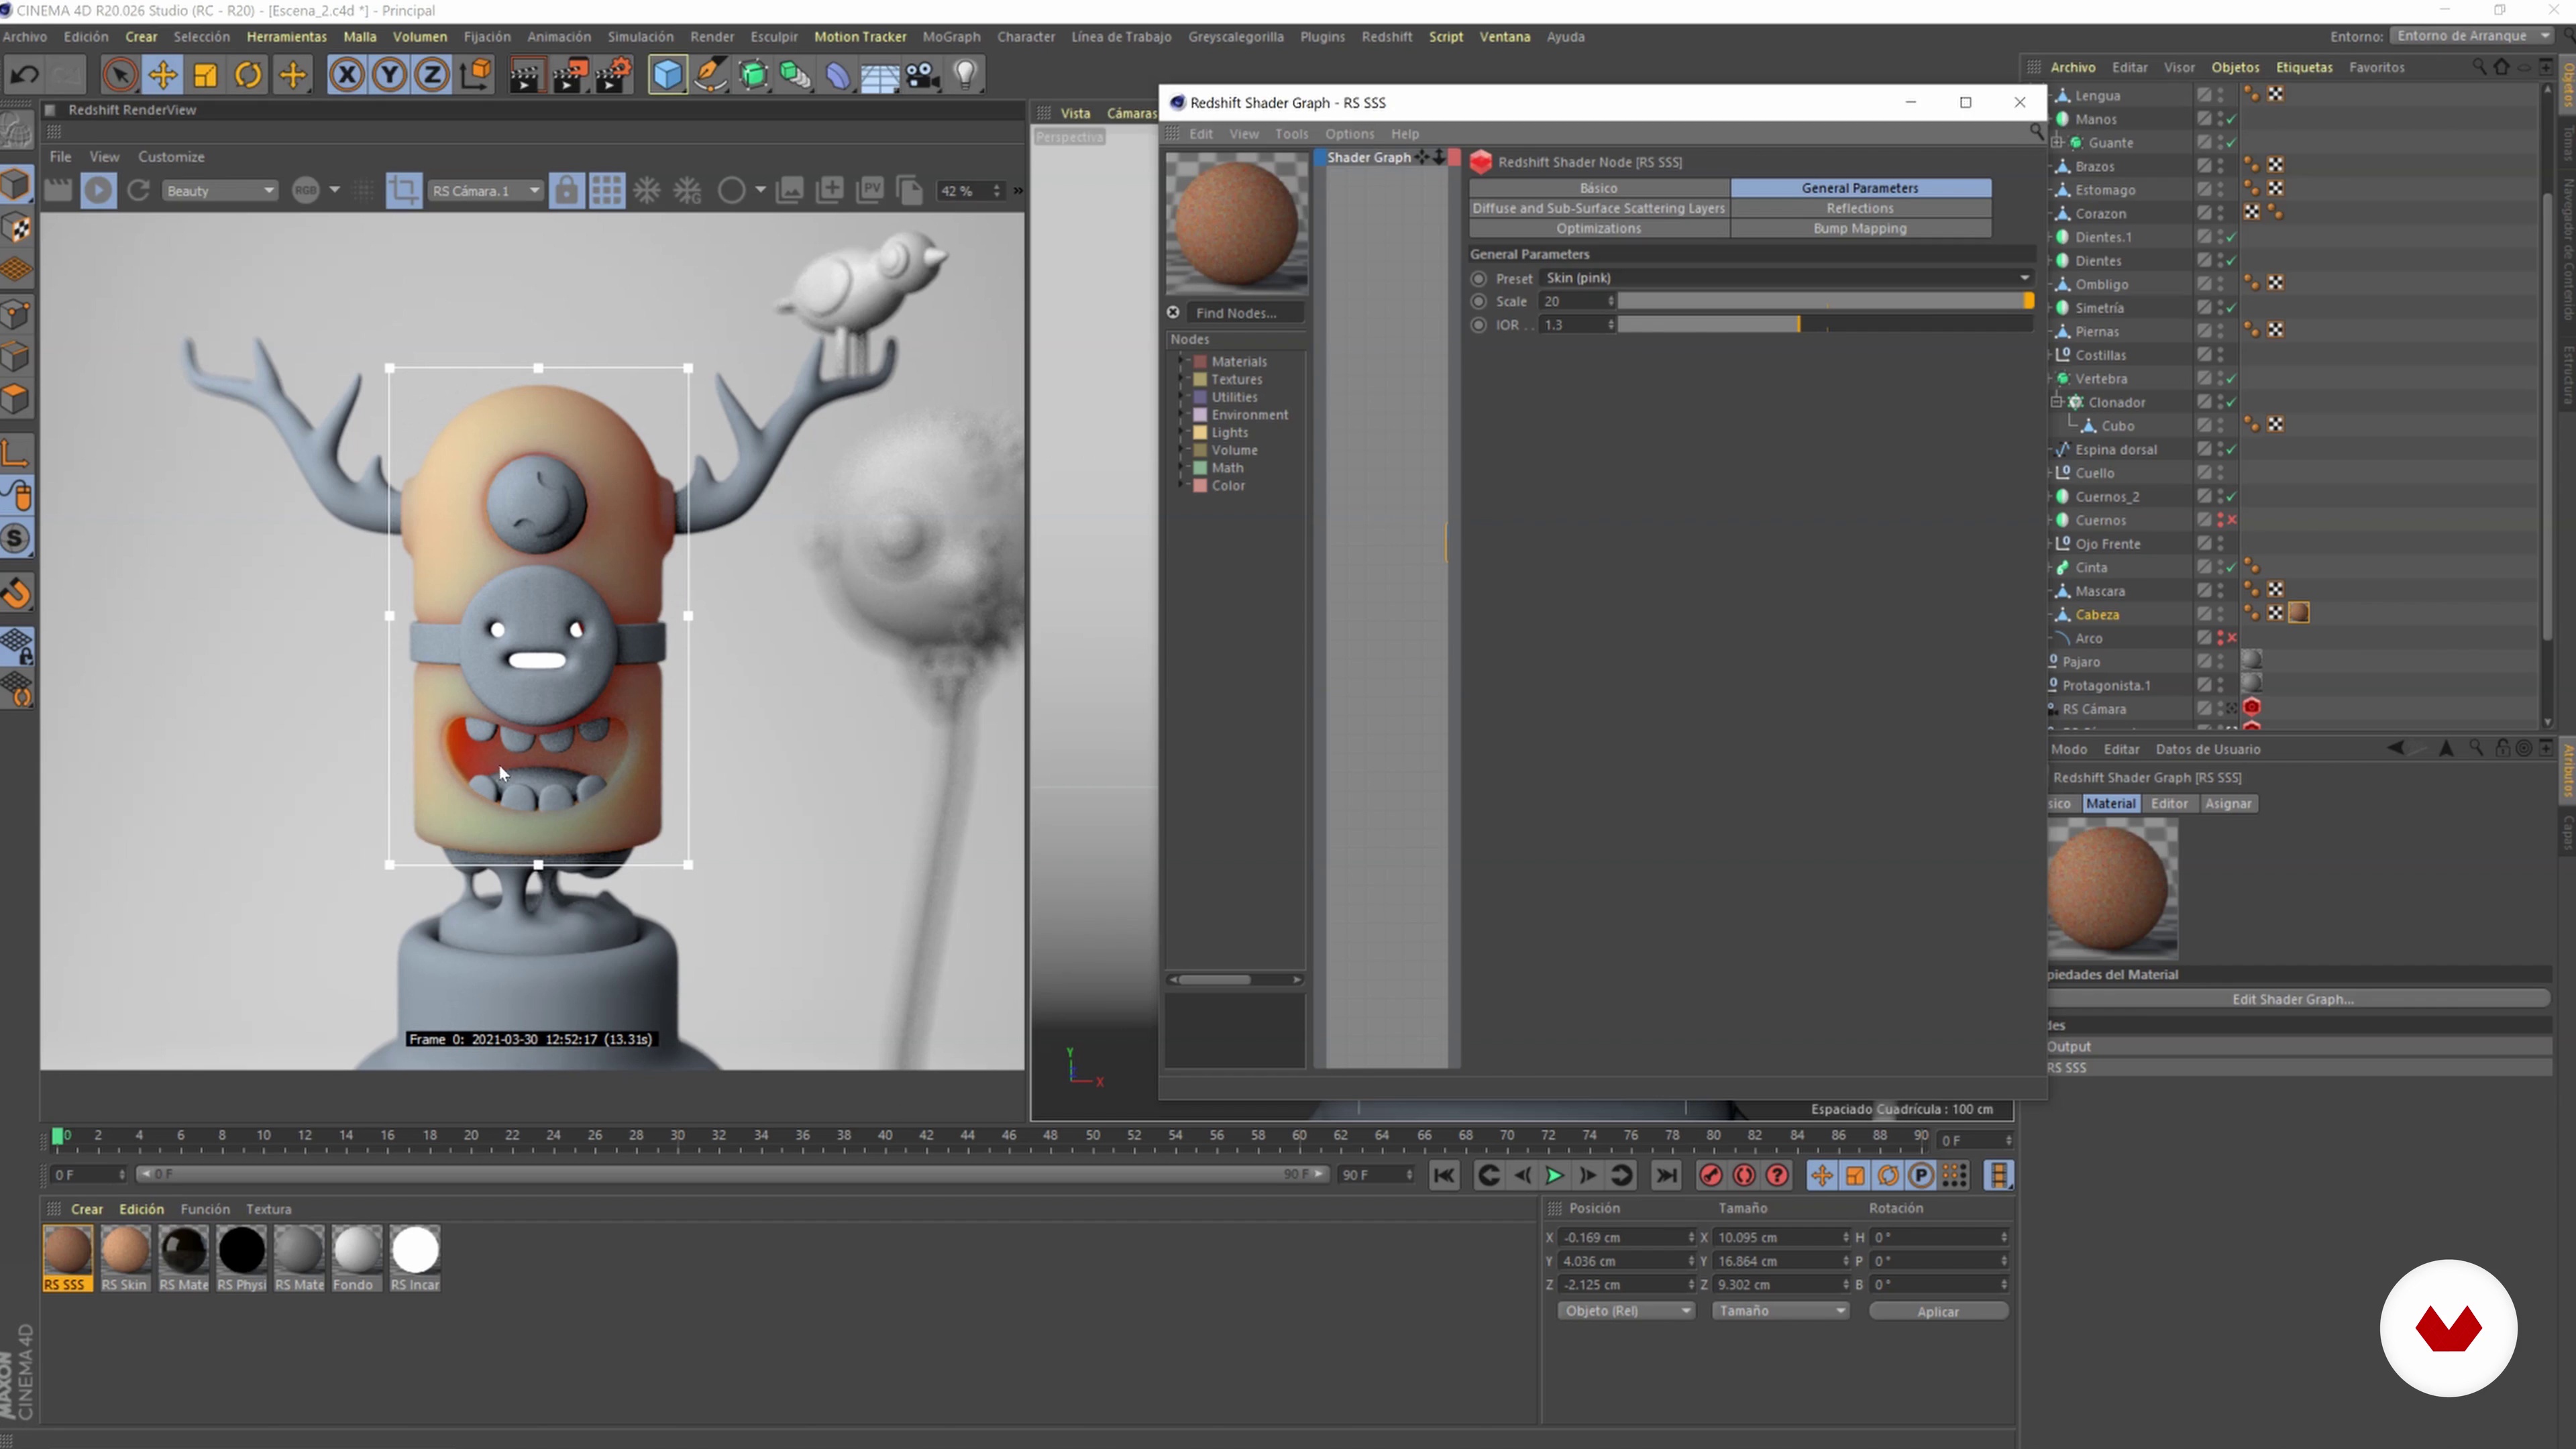Open the Light object icon
The height and width of the screenshot is (1449, 2576).
point(966,75)
